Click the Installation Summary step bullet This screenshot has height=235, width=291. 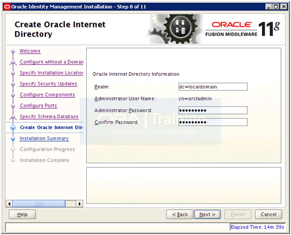point(13,139)
